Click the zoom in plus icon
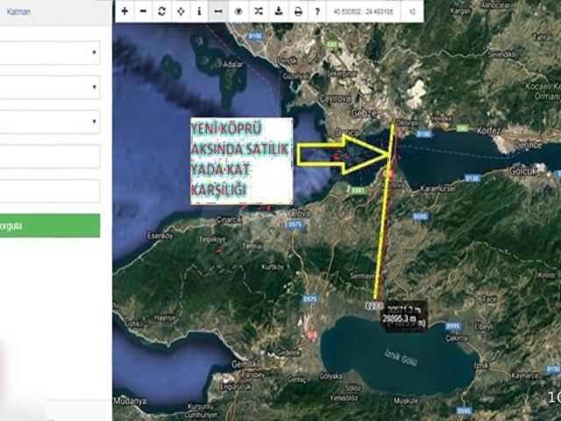 click(124, 11)
